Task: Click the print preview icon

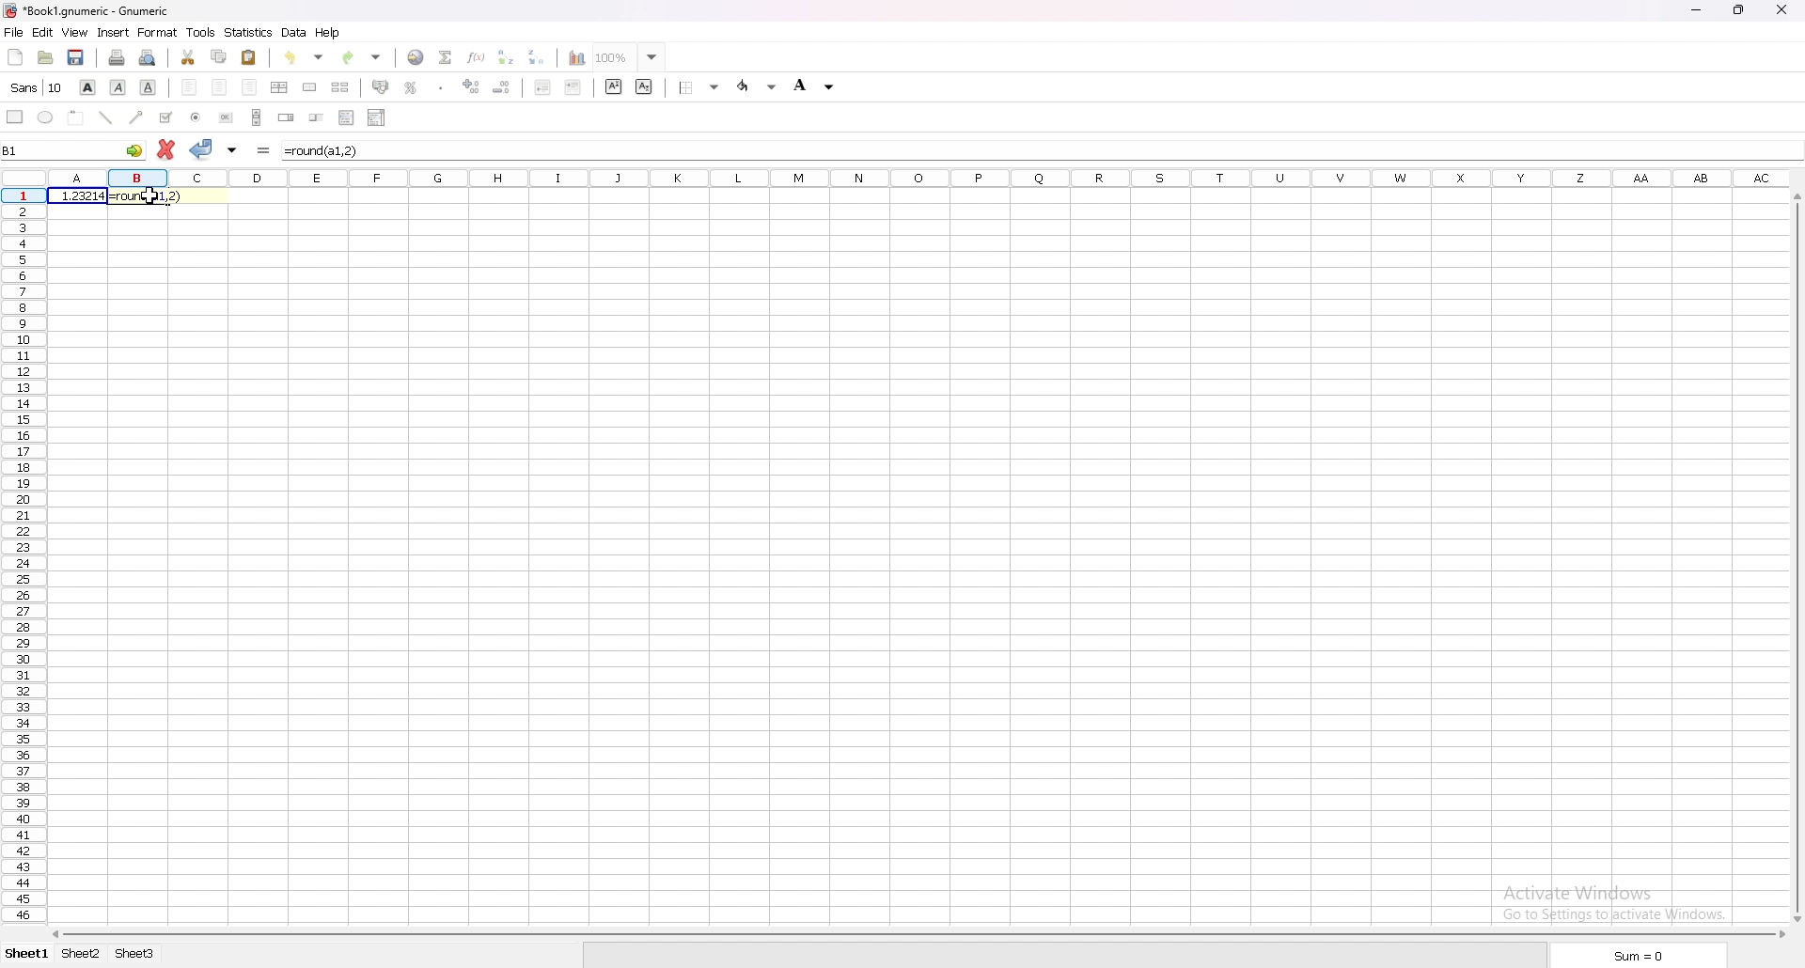Action: [148, 57]
